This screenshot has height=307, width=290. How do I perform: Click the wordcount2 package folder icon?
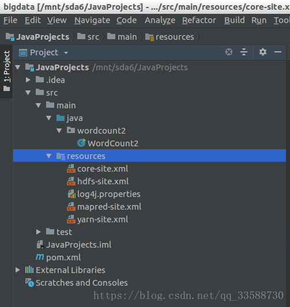(x=71, y=130)
